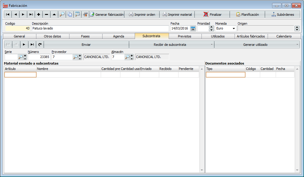Screen dimensions: 304x177
Task: Switch to the Fases tab
Action: tap(86, 36)
